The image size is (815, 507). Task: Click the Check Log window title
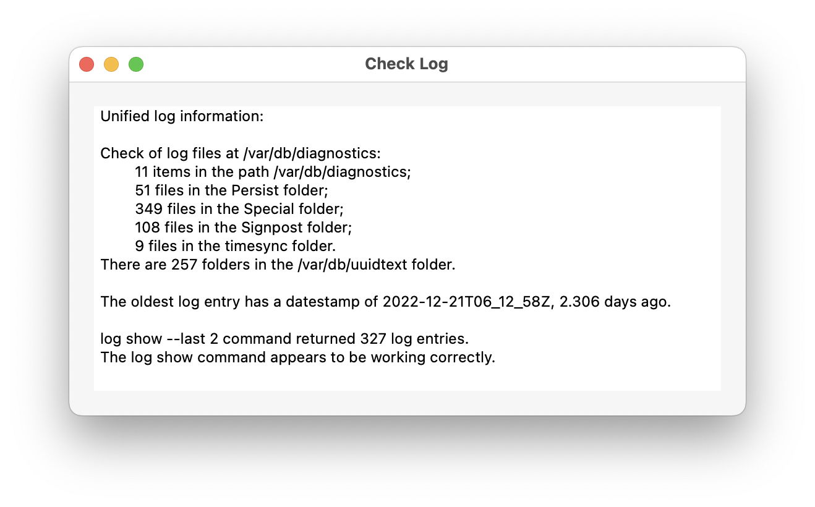coord(406,64)
